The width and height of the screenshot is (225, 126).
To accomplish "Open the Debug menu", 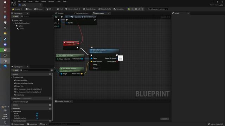I will (x=44, y=1).
